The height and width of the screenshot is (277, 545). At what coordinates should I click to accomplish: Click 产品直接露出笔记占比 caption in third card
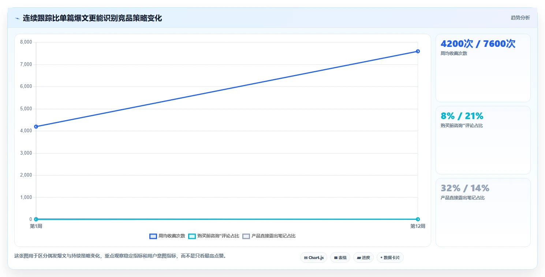463,198
